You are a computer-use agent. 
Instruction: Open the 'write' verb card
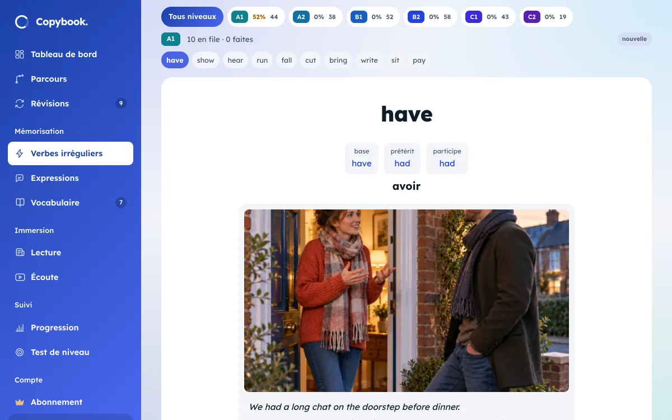pos(369,60)
